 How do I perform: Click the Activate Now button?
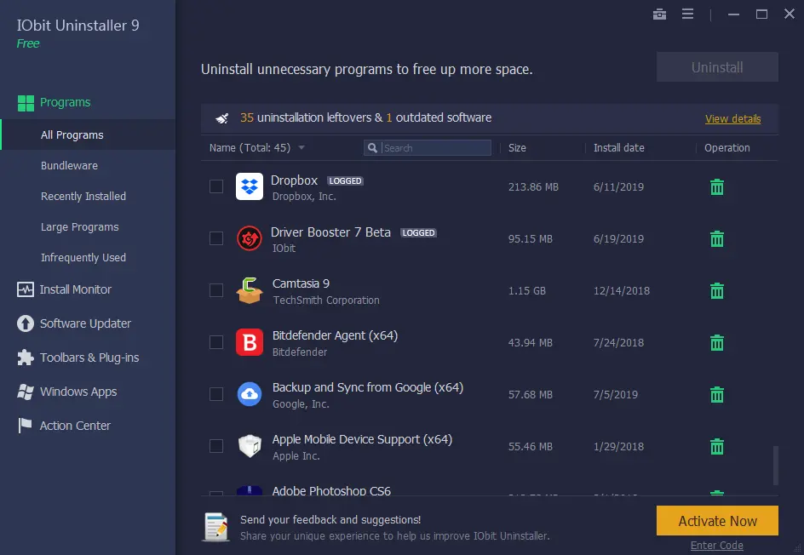point(716,520)
